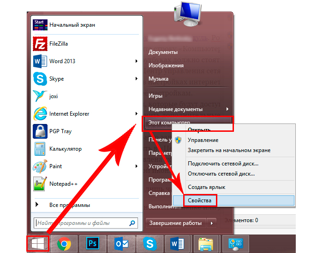The height and width of the screenshot is (253, 323).
Task: Open Word from the taskbar
Action: tap(177, 244)
